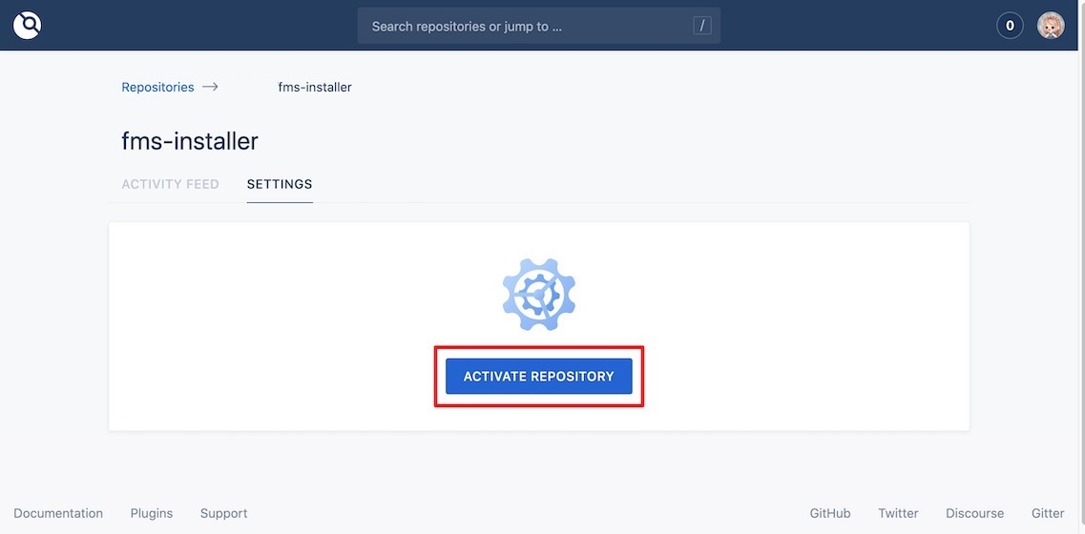Select the fms-installer breadcrumb item
This screenshot has height=534, width=1085.
coord(315,87)
